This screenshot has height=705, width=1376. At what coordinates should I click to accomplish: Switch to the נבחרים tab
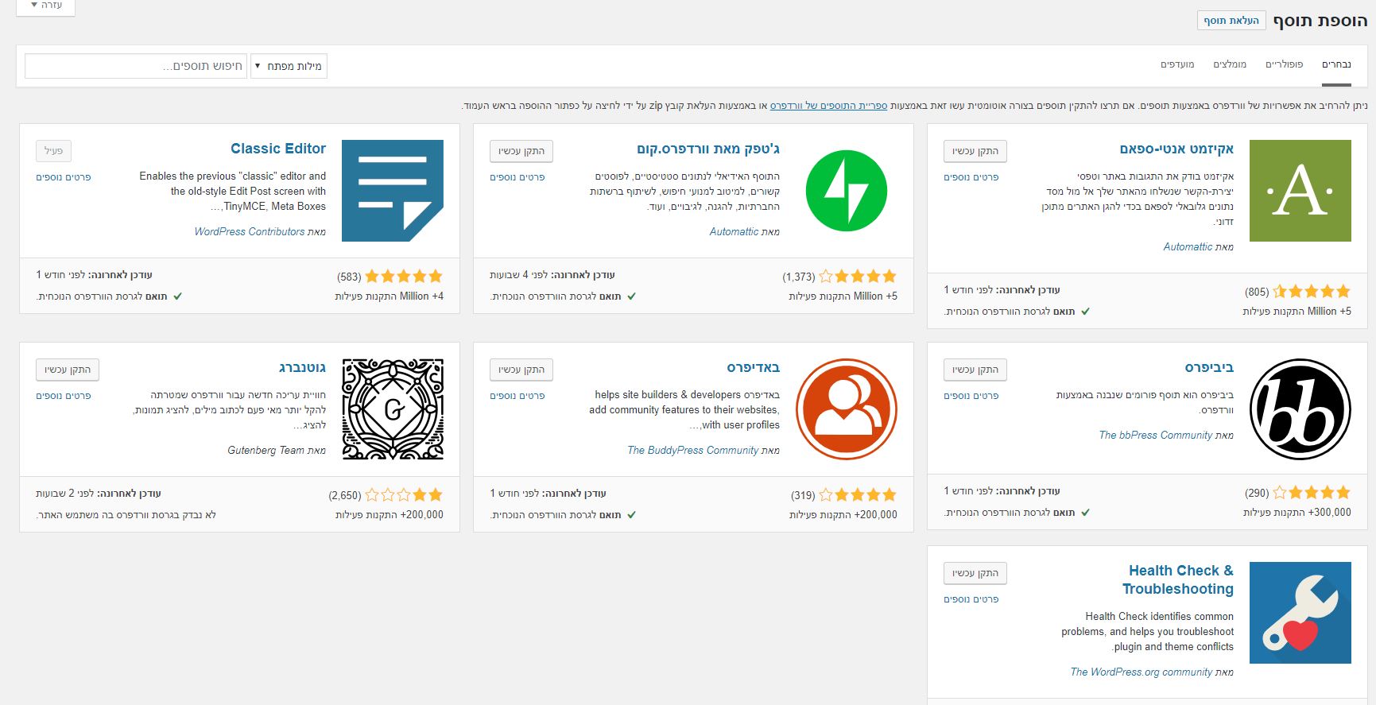coord(1336,64)
